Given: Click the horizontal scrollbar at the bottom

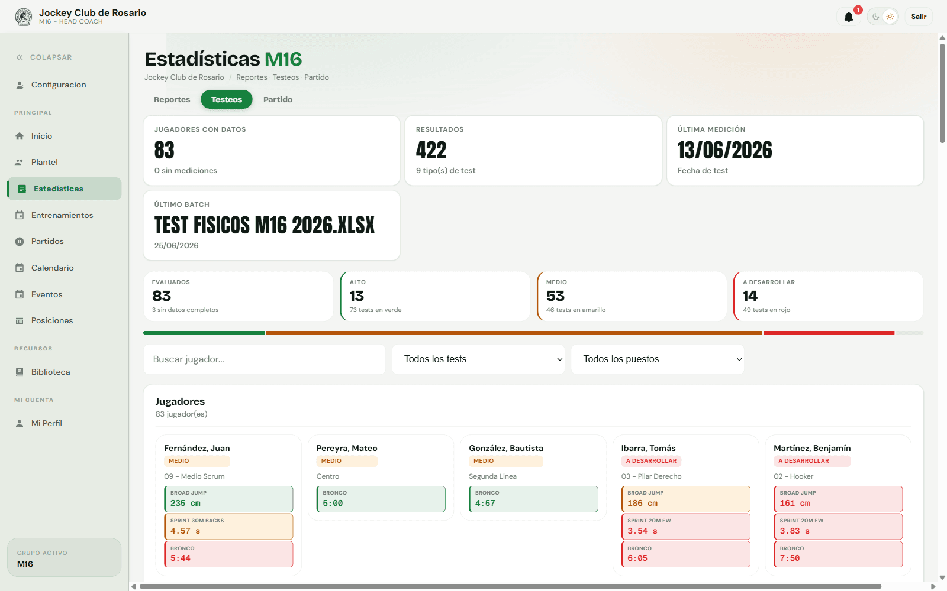Looking at the screenshot, I should point(510,587).
